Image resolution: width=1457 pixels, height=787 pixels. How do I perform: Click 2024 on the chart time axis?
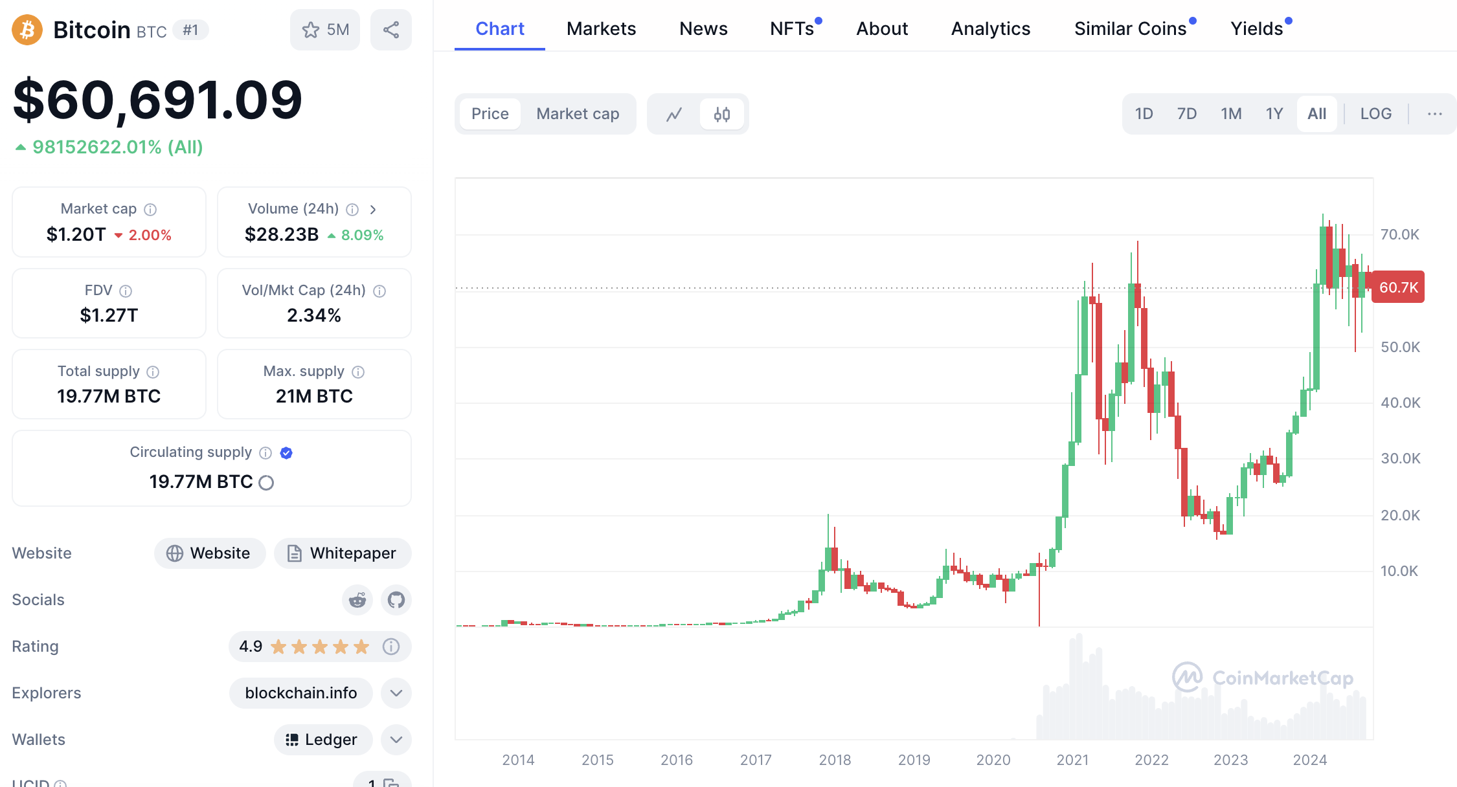pos(1310,760)
